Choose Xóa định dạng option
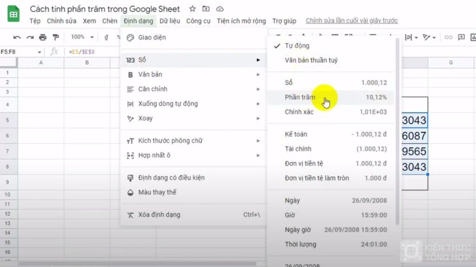The image size is (476, 267). pyautogui.click(x=194, y=215)
